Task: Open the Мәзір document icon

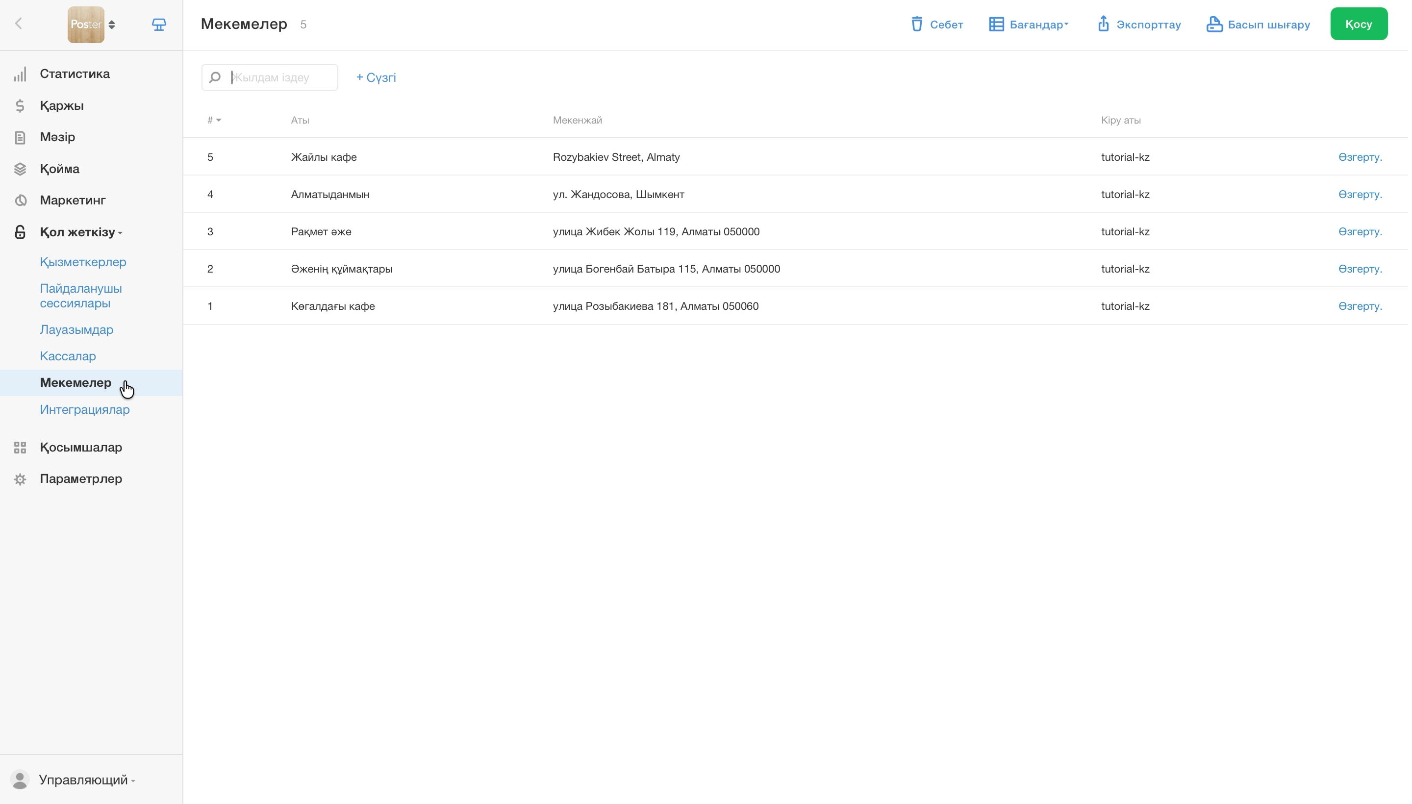Action: (20, 137)
